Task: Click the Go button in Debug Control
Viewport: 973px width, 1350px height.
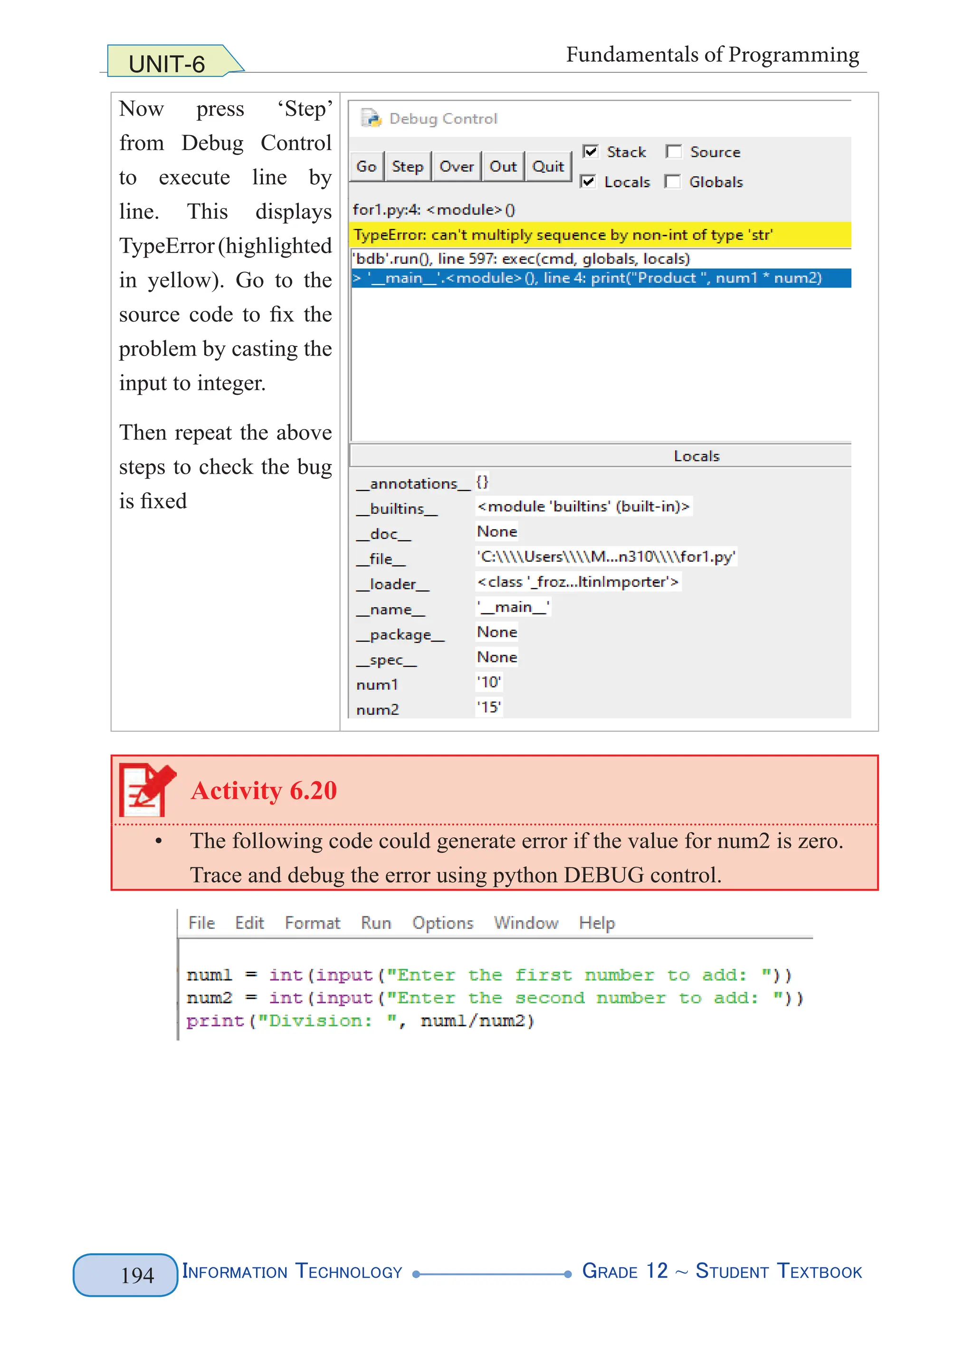Action: (366, 167)
